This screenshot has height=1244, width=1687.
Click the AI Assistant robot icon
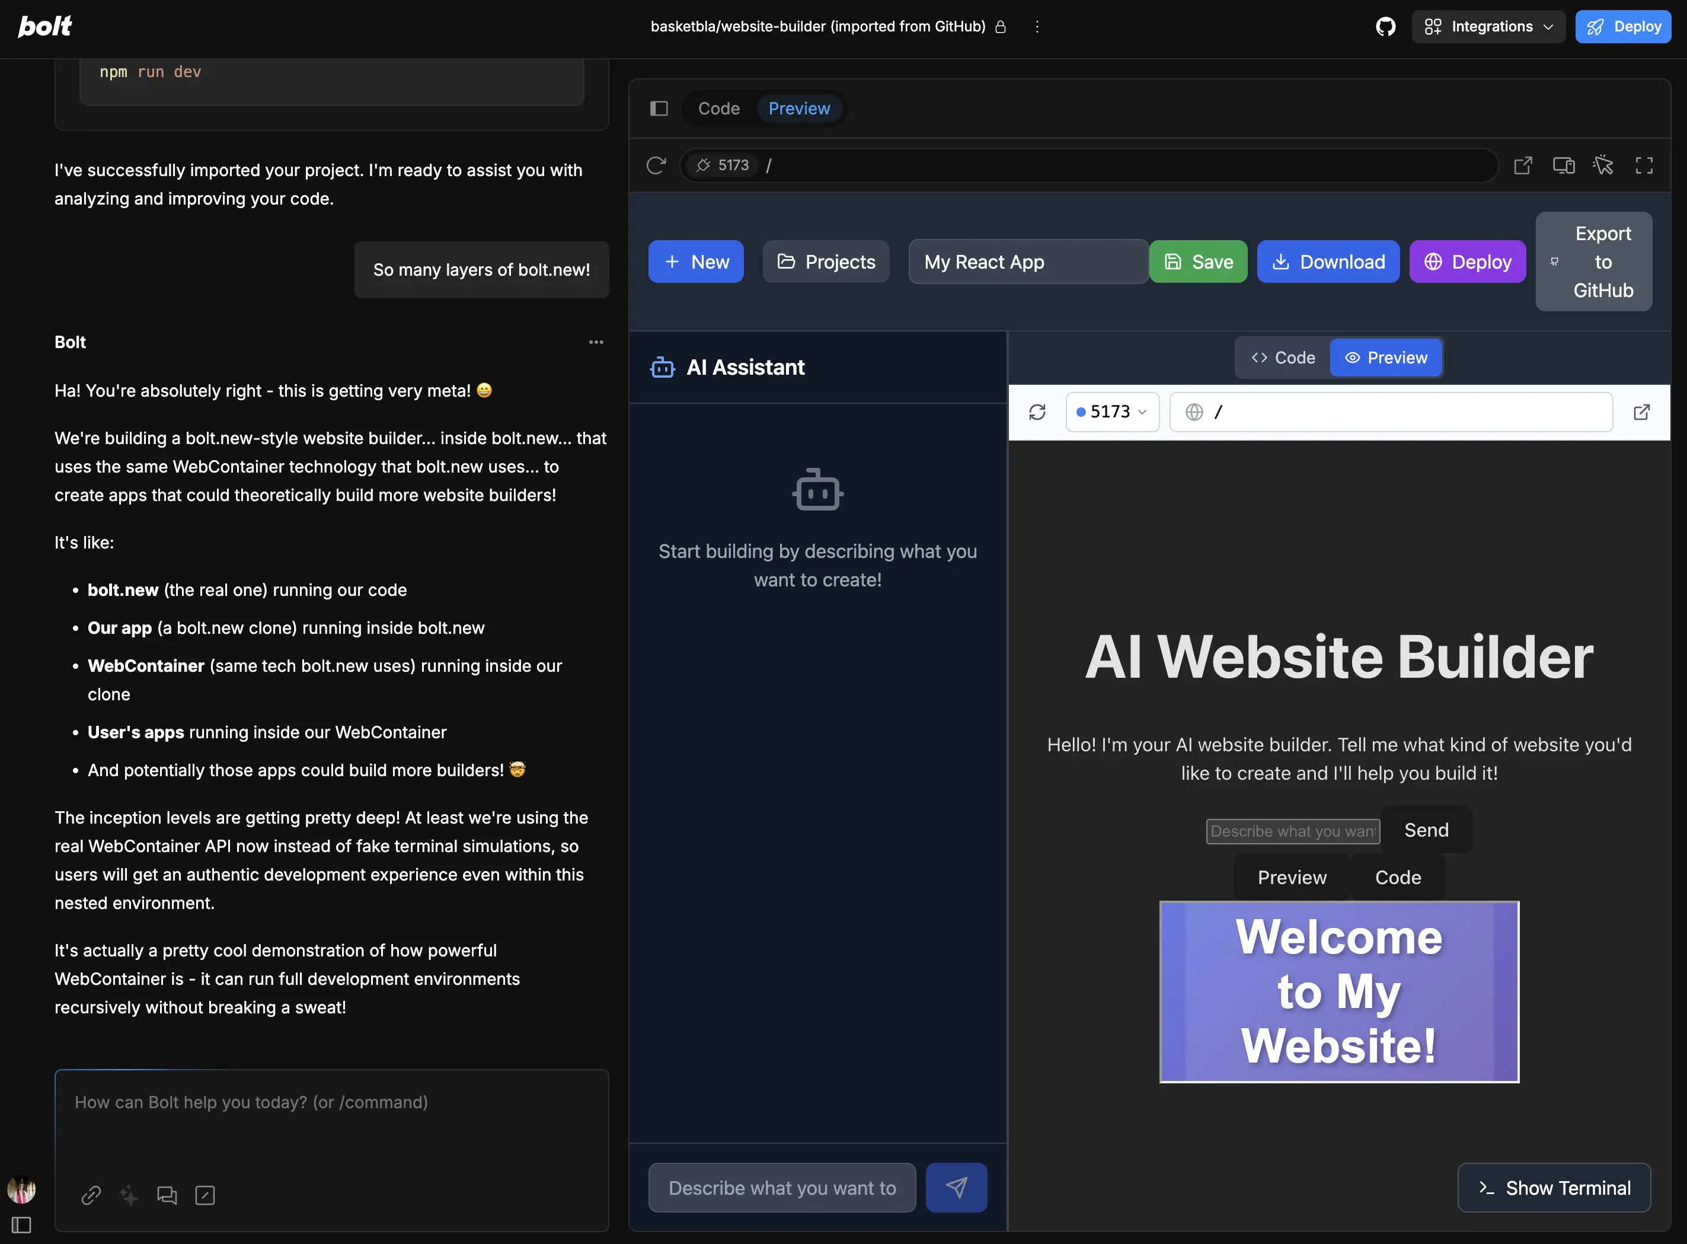tap(663, 368)
